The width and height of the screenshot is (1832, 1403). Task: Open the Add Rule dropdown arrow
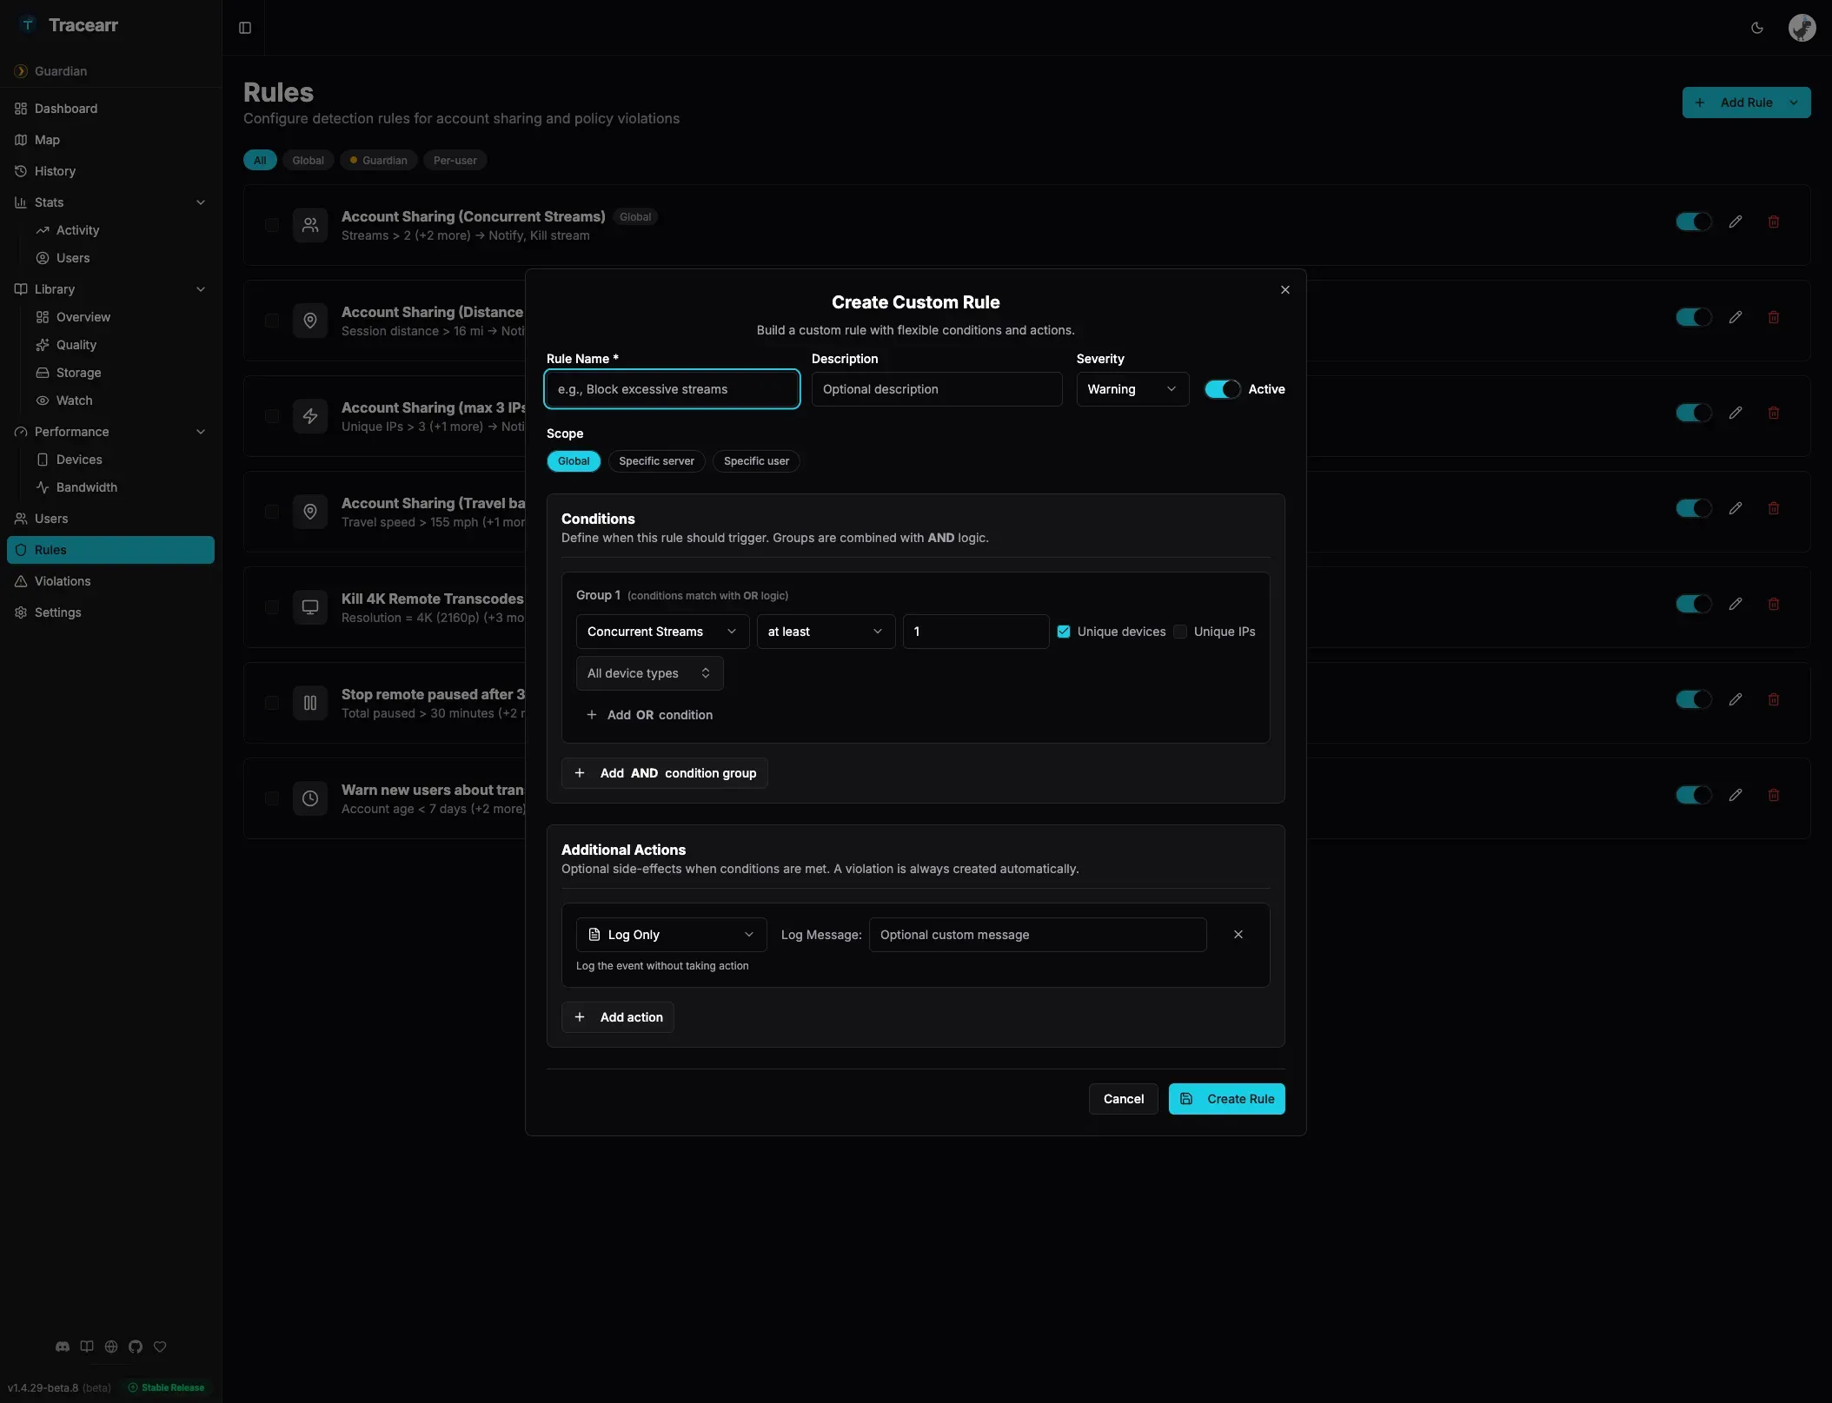[1794, 103]
